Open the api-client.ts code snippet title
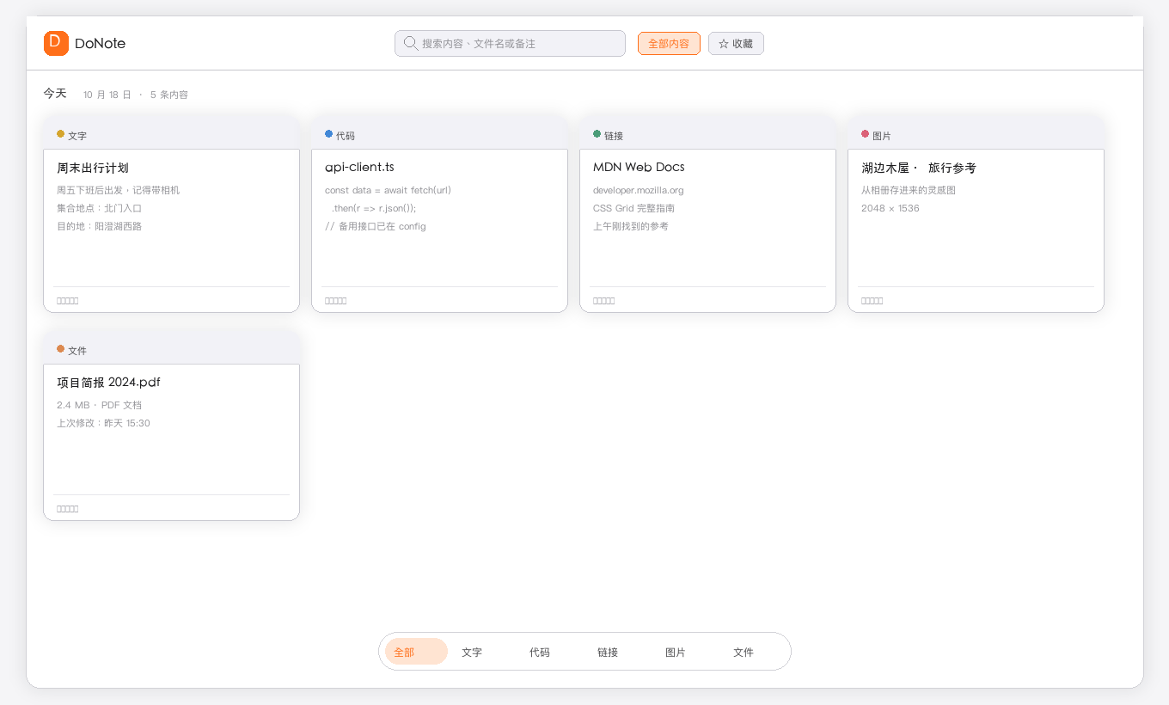Image resolution: width=1169 pixels, height=705 pixels. point(359,167)
